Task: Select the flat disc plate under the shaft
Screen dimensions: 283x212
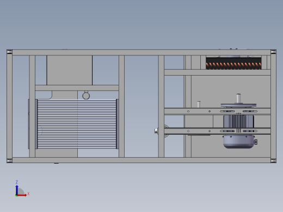Action: pyautogui.click(x=238, y=105)
